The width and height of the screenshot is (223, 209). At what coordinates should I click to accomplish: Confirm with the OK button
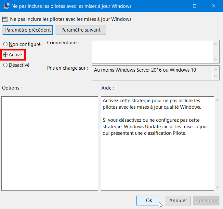pos(149,201)
